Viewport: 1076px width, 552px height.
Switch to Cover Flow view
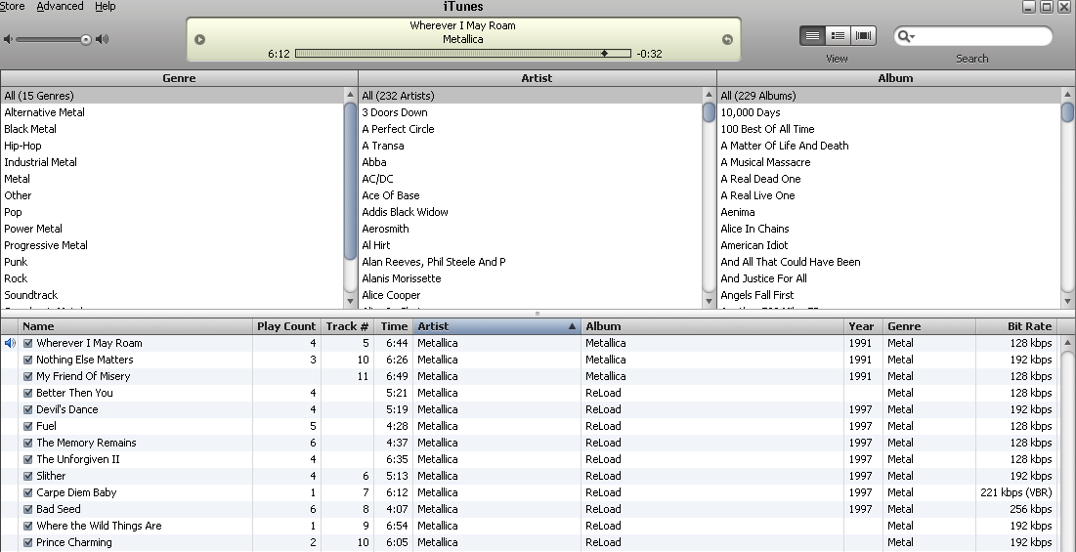pyautogui.click(x=863, y=35)
